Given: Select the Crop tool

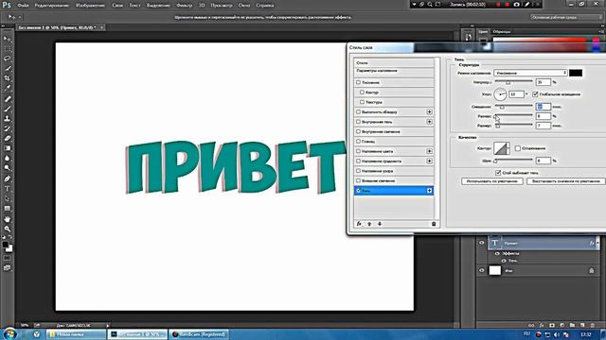Looking at the screenshot, I should (x=7, y=78).
